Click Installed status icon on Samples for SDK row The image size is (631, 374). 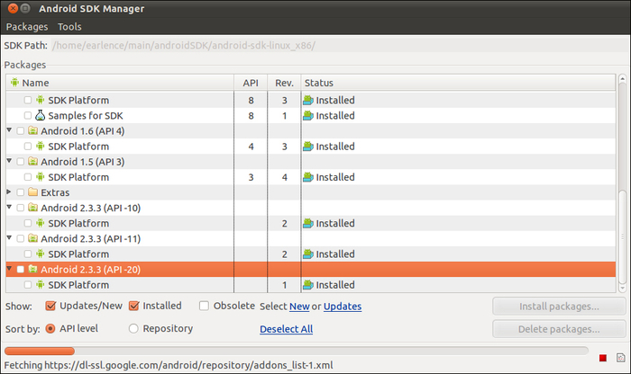coord(308,116)
